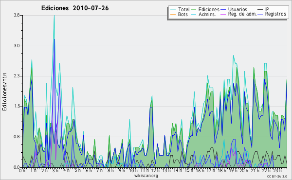
Task: Click the Total legend color line
Action: [x=173, y=10]
